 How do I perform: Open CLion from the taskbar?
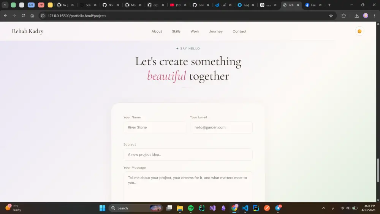tap(202, 208)
